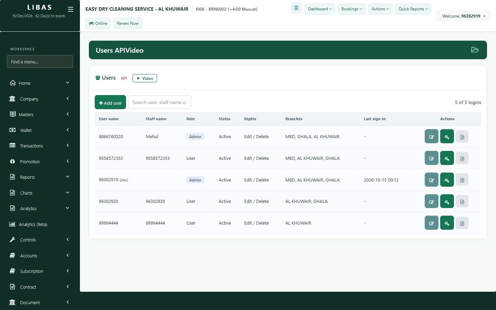Click the Add user button
The height and width of the screenshot is (310, 496).
pyautogui.click(x=110, y=102)
